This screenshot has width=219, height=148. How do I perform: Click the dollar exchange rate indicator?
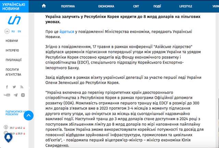point(14,127)
